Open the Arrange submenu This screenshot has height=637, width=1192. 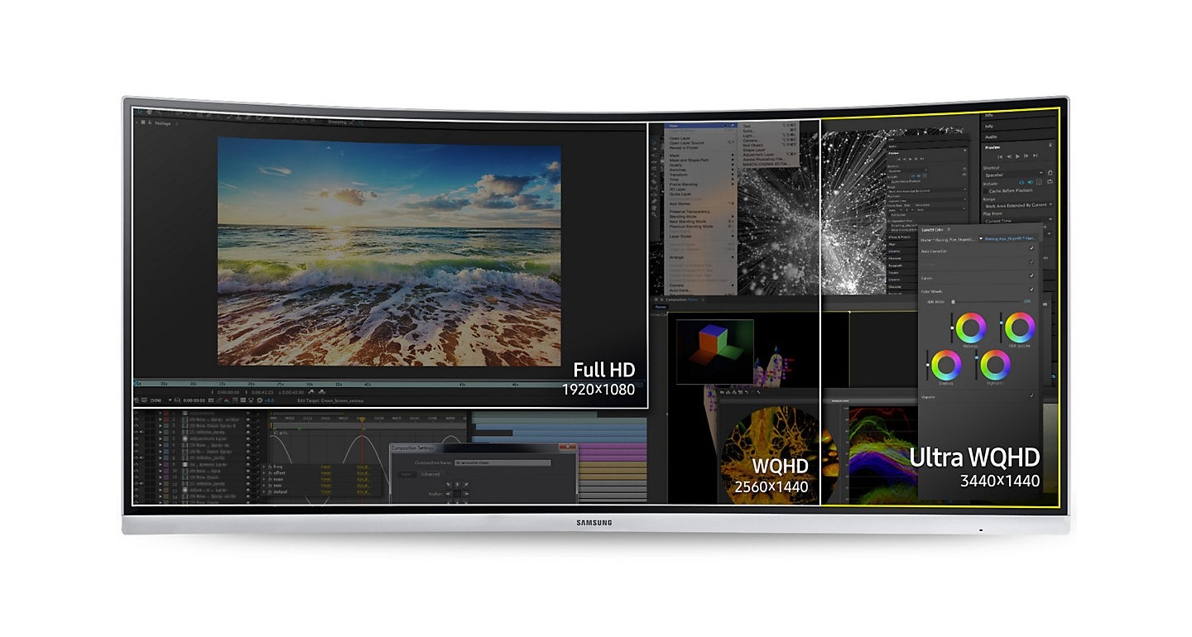coord(699,257)
